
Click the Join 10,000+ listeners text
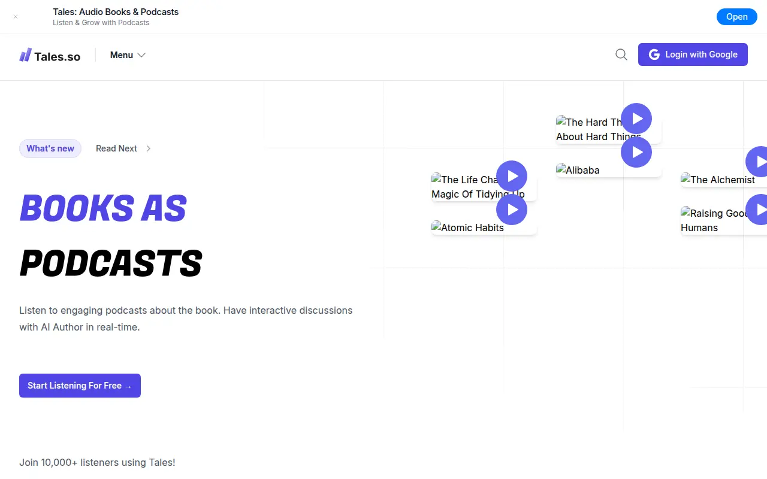[x=97, y=462]
